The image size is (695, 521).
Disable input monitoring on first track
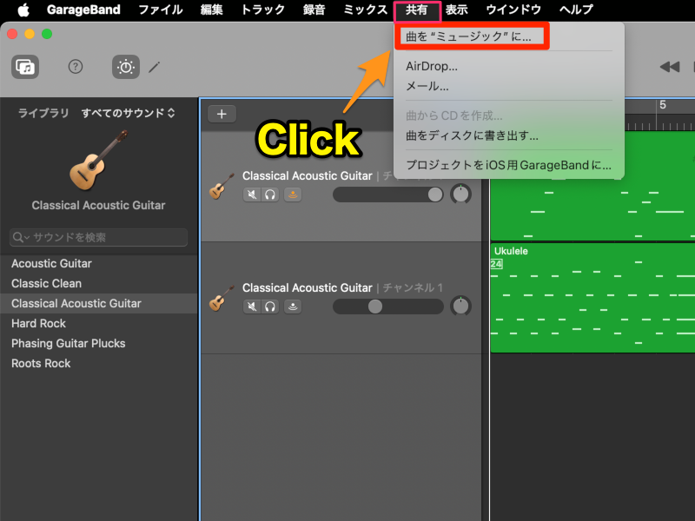[293, 195]
